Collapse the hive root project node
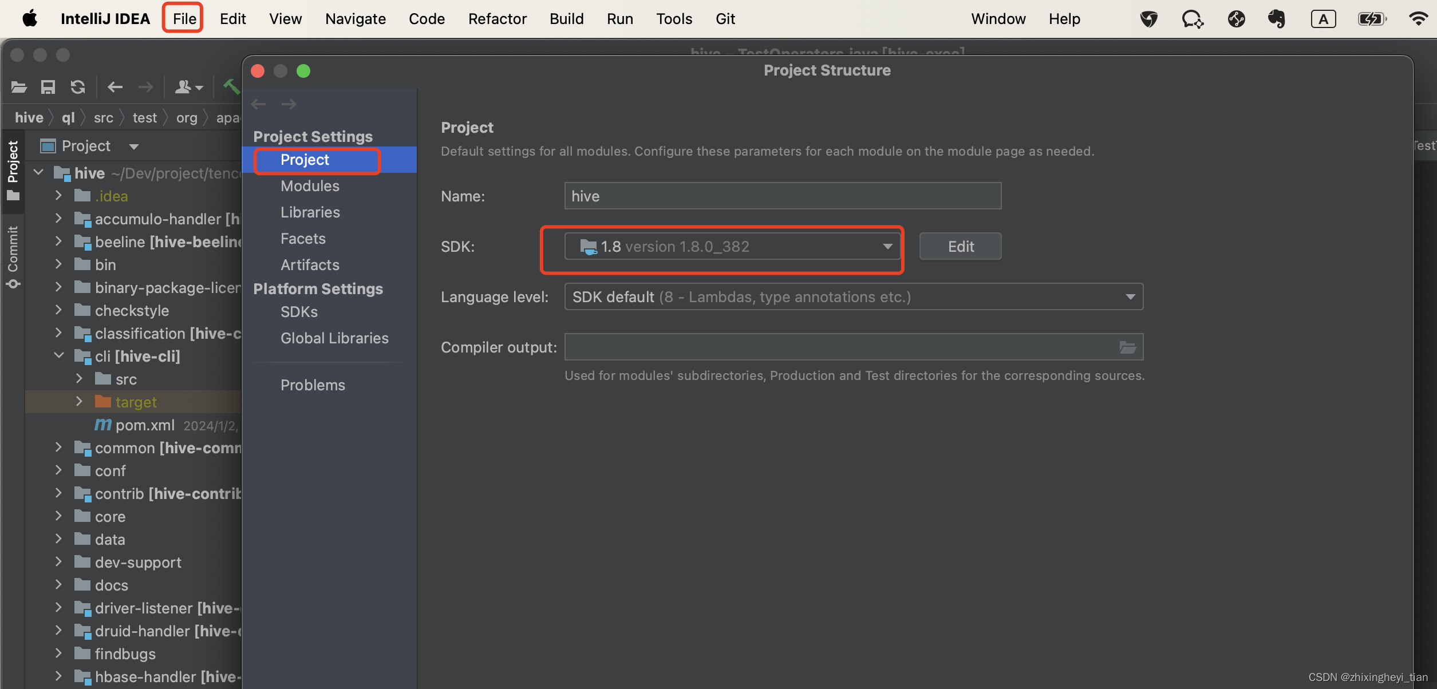This screenshot has height=689, width=1437. pyautogui.click(x=38, y=172)
